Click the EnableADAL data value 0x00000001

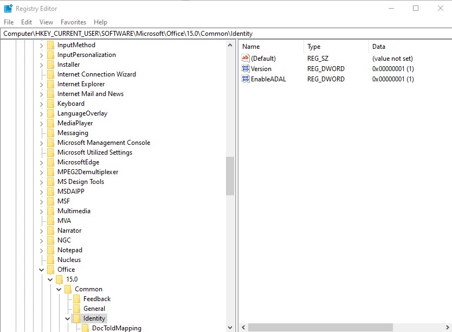(x=393, y=79)
